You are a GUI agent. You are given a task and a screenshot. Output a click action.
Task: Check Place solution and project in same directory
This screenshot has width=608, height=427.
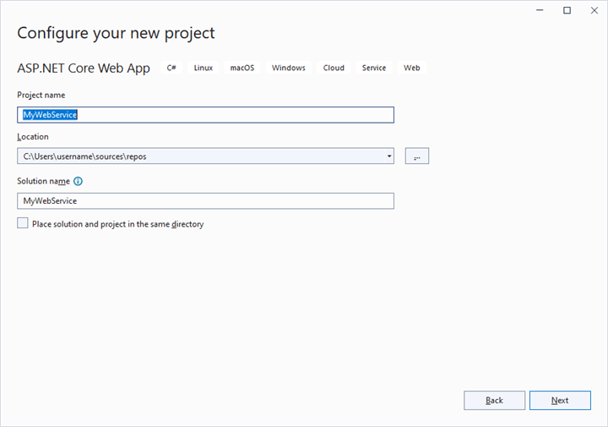coord(23,223)
